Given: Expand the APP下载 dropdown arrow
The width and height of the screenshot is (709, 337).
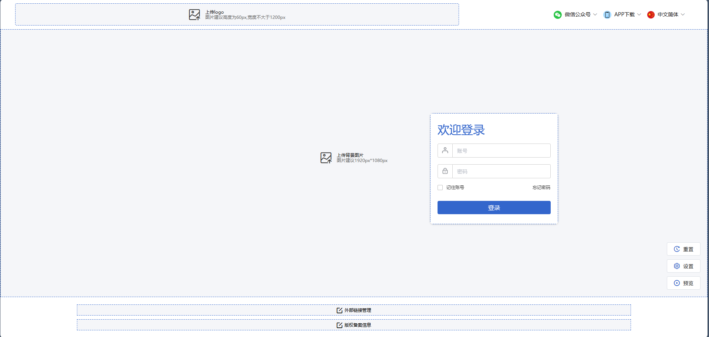Looking at the screenshot, I should (x=639, y=14).
